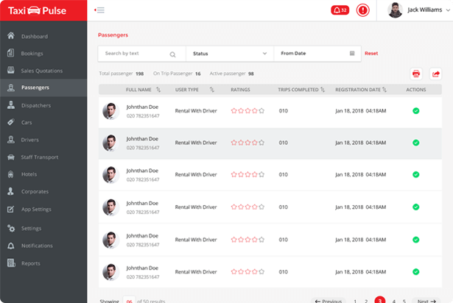This screenshot has width=453, height=303.
Task: Click the search magnifier icon
Action: (x=172, y=54)
